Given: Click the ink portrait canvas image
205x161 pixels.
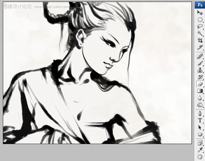Looking at the screenshot, I should [x=97, y=73].
